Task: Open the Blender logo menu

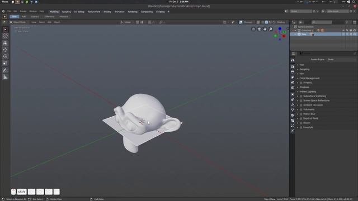Action: (x=3, y=11)
